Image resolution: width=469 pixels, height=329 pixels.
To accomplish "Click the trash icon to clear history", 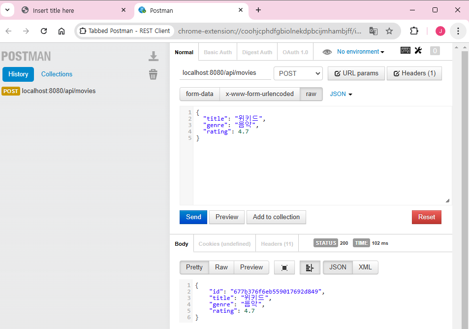I will (153, 74).
